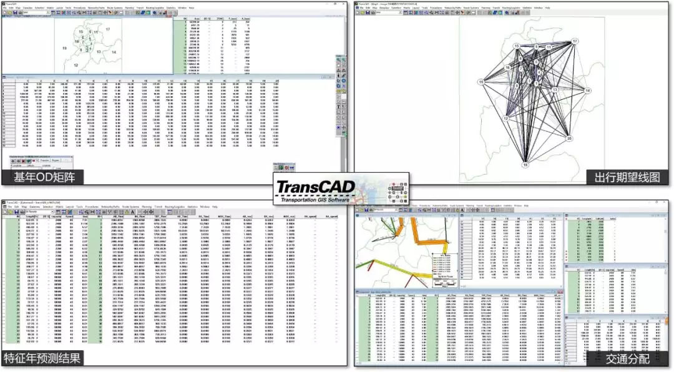Open Window menu in desire-line map window

pyautogui.click(x=538, y=7)
